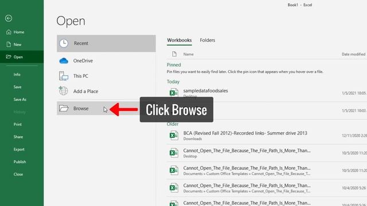Click the Excel icon beside BCA Revised Fall 2012
The width and height of the screenshot is (367, 206).
174,135
